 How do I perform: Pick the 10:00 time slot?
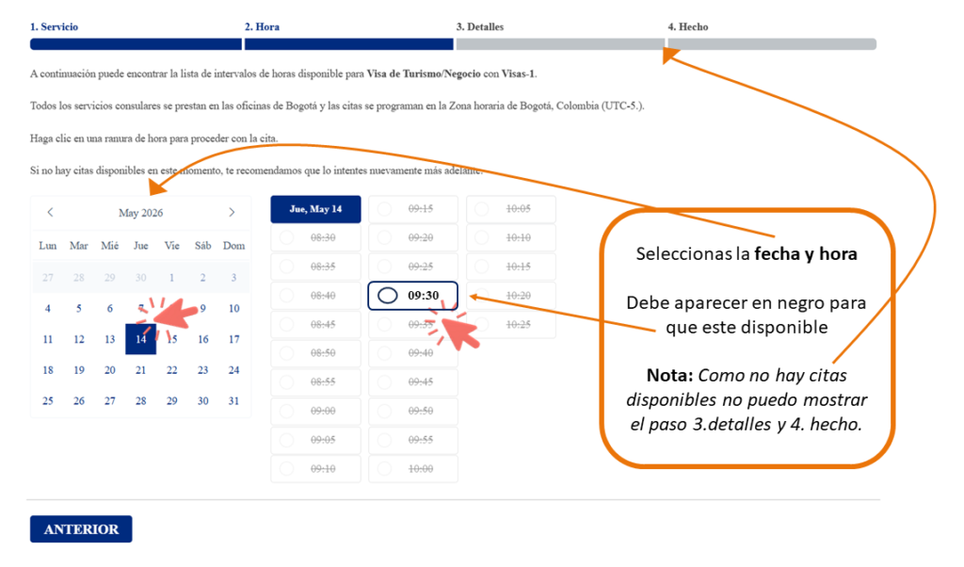(x=412, y=468)
